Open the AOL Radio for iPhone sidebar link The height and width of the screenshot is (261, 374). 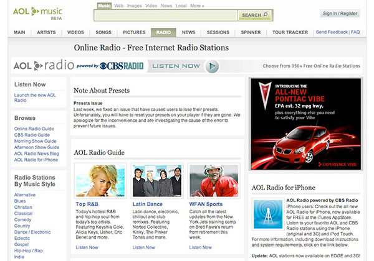pos(36,160)
